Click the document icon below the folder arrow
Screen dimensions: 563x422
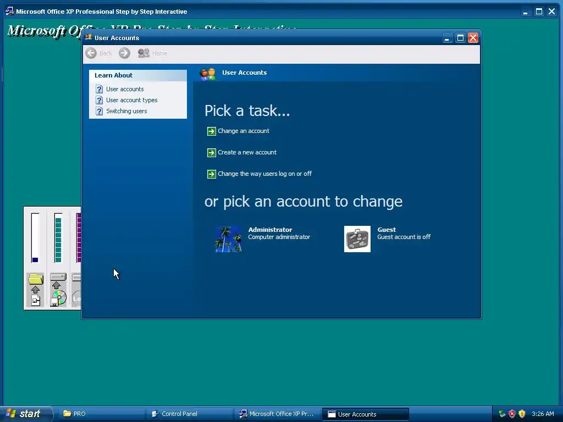tap(36, 301)
